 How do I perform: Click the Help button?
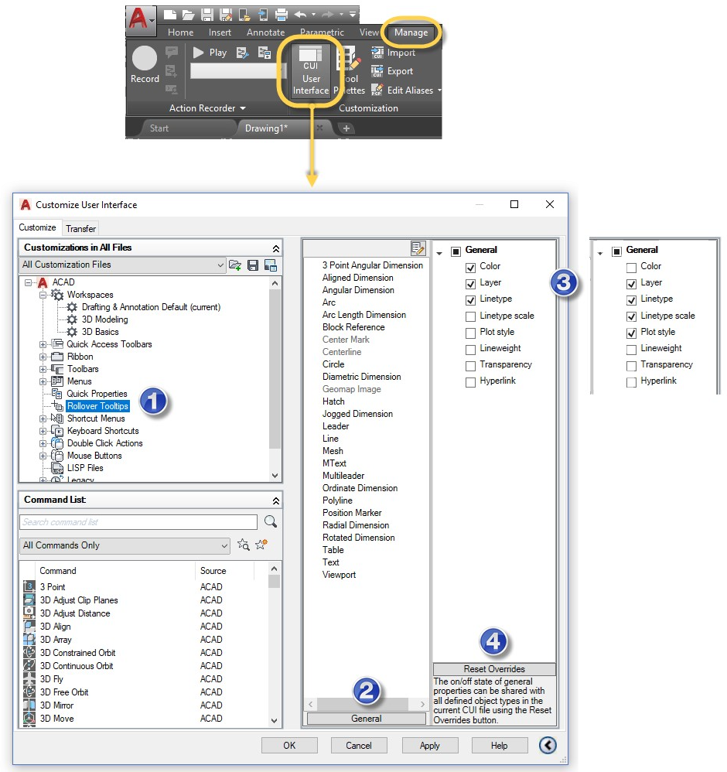(x=499, y=746)
